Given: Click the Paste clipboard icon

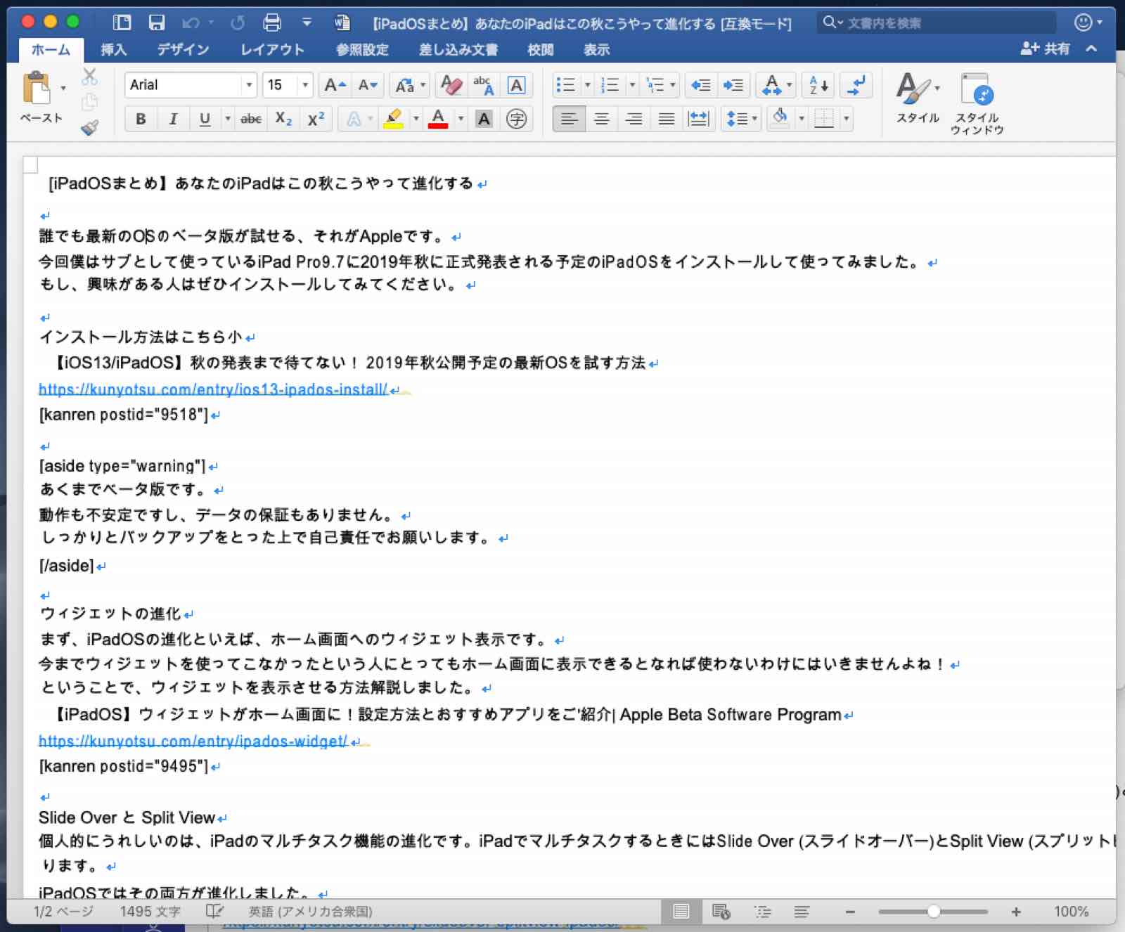Looking at the screenshot, I should (37, 89).
